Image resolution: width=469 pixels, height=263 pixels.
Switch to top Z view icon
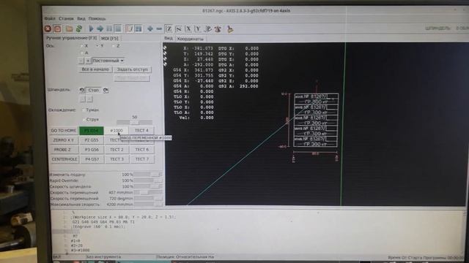pyautogui.click(x=169, y=28)
